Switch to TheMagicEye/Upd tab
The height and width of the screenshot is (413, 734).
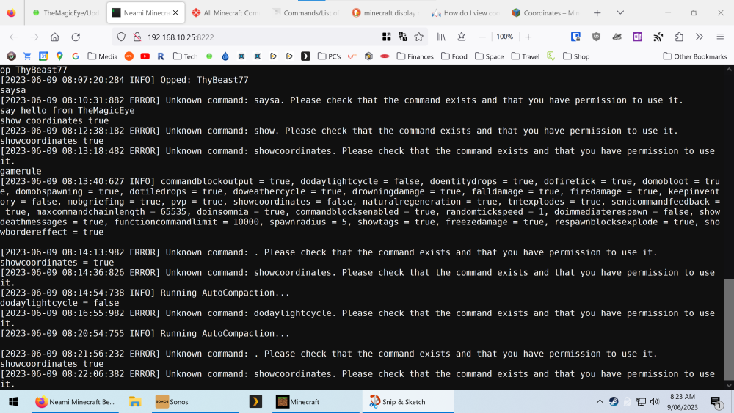click(65, 13)
